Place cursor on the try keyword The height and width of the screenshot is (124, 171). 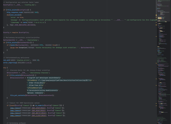5,68
